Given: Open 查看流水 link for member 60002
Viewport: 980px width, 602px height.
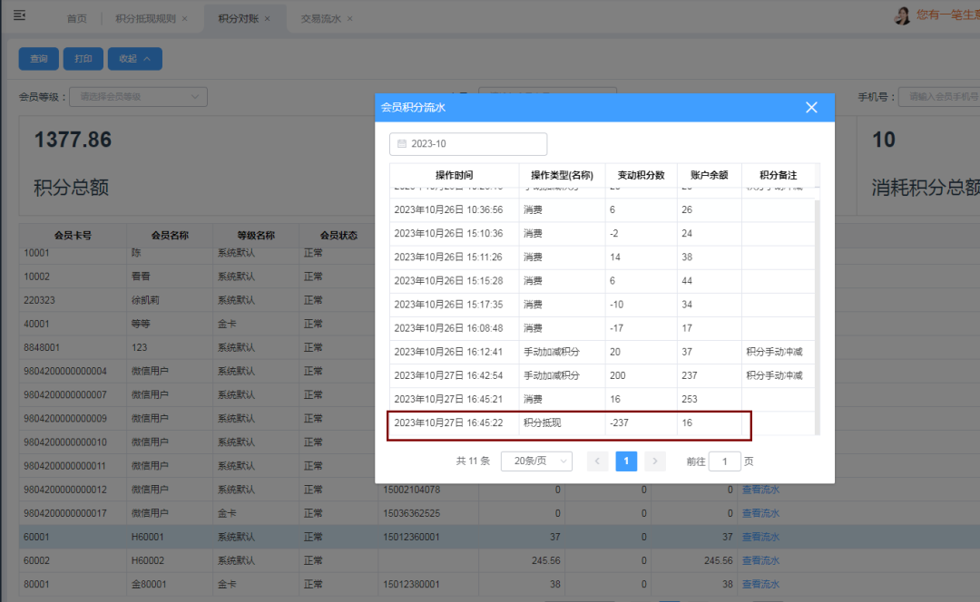Looking at the screenshot, I should (760, 560).
